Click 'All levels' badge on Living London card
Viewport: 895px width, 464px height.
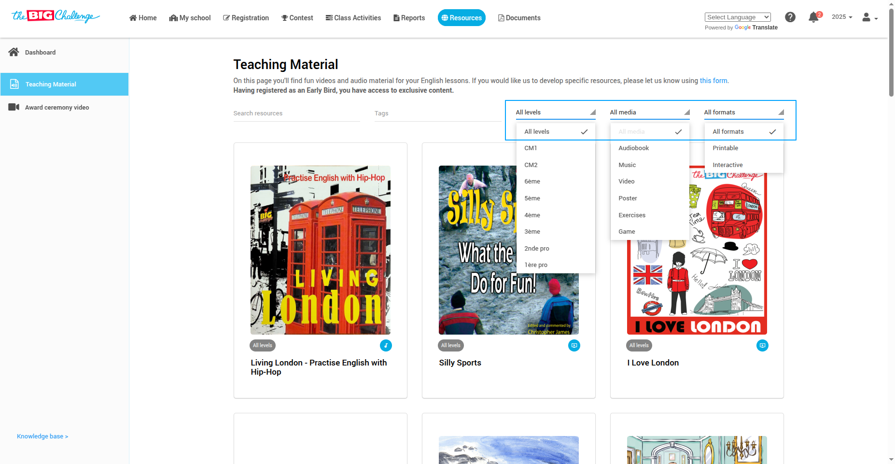coord(263,346)
